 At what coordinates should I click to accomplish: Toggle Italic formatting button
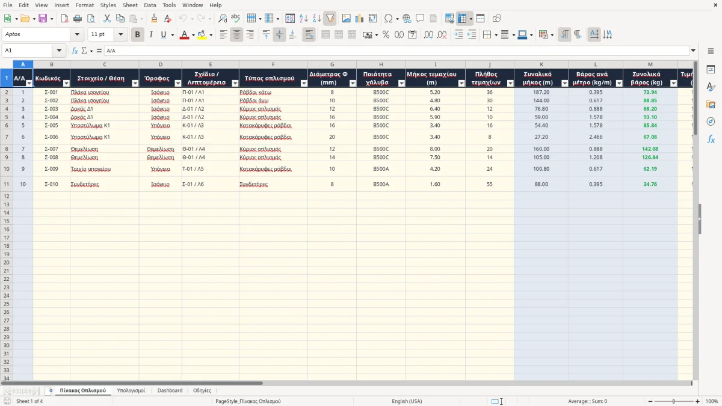click(x=150, y=35)
